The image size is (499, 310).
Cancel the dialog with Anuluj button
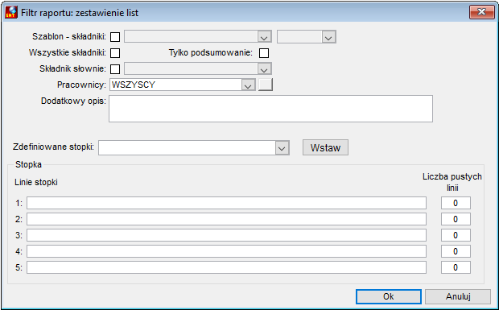pyautogui.click(x=458, y=296)
